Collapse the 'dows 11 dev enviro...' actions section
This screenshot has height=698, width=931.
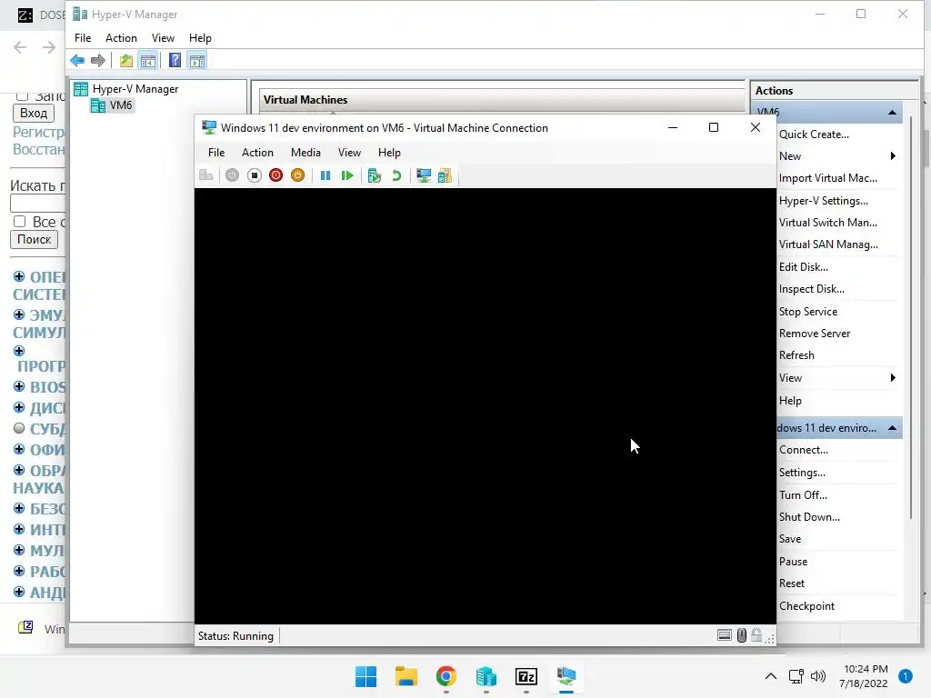tap(892, 428)
